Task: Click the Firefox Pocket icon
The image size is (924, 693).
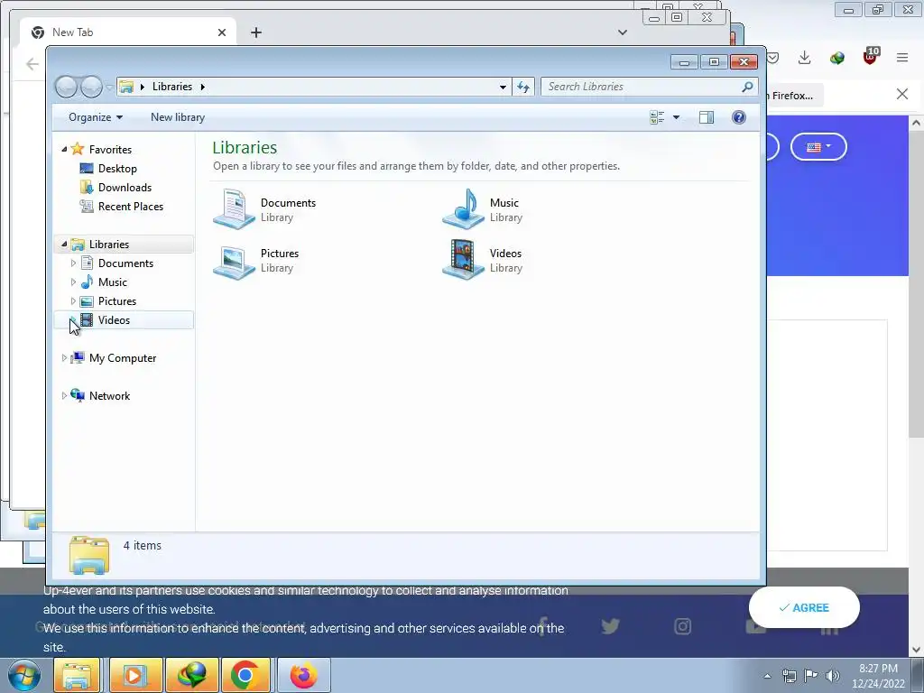Action: click(773, 57)
